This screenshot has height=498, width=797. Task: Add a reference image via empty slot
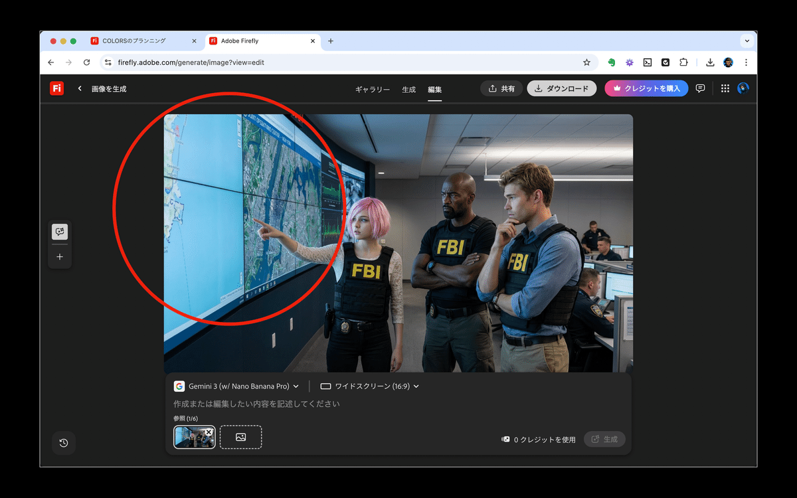pos(240,437)
